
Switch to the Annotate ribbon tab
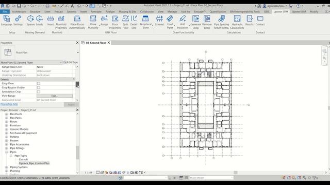pos(96,11)
